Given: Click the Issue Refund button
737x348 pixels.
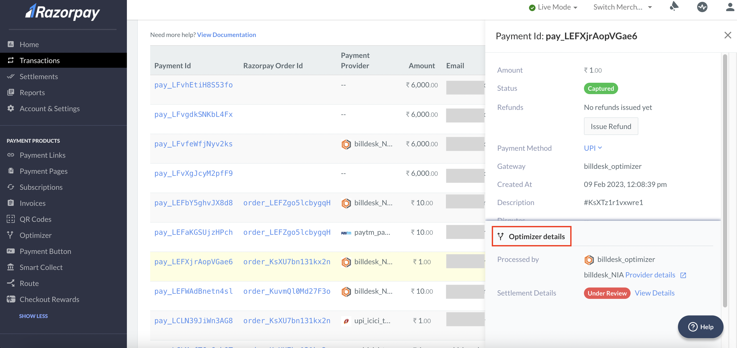Looking at the screenshot, I should (x=611, y=126).
